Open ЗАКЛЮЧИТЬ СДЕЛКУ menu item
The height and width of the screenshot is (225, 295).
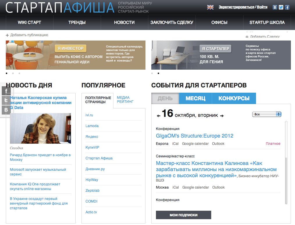tap(172, 22)
